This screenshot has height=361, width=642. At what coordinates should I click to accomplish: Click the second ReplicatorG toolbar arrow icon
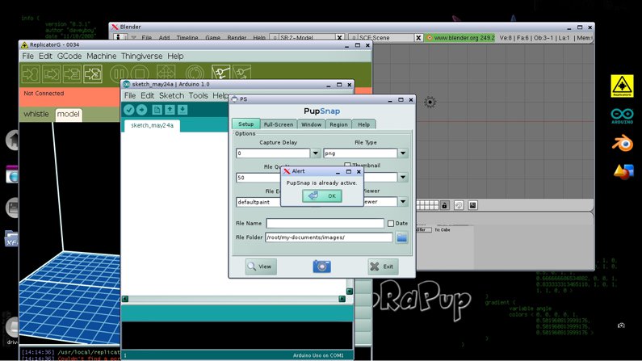[51, 73]
